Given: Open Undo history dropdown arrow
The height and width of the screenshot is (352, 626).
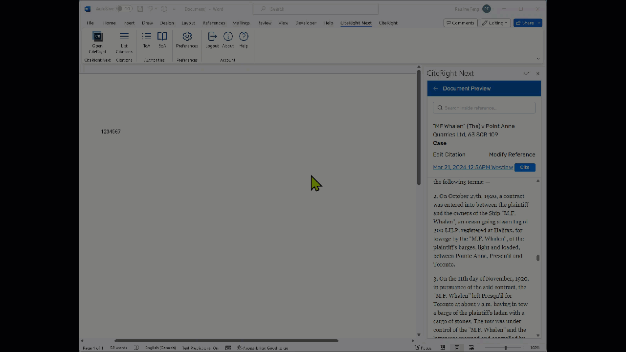Looking at the screenshot, I should pos(156,9).
